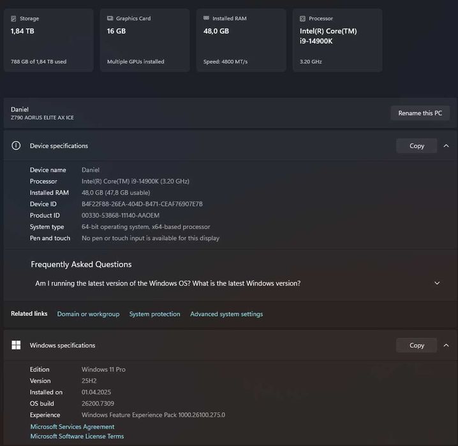This screenshot has width=458, height=446.
Task: Click the Multiple GPUs installed text
Action: pyautogui.click(x=135, y=62)
